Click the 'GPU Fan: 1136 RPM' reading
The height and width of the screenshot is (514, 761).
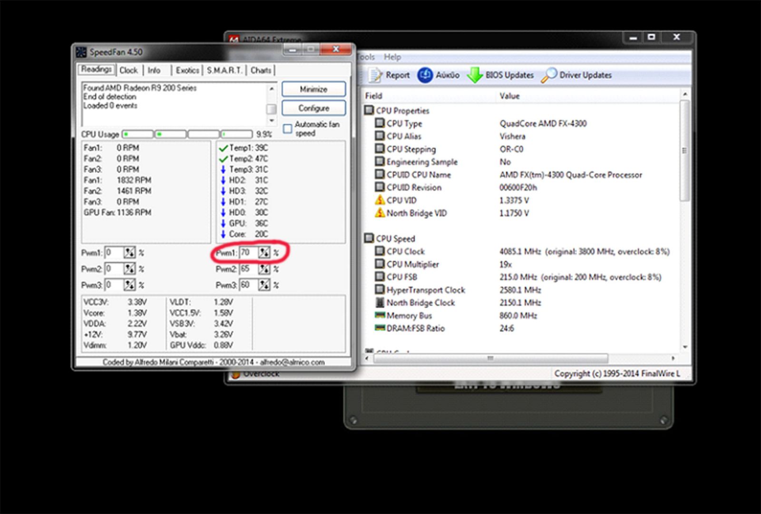coord(117,212)
